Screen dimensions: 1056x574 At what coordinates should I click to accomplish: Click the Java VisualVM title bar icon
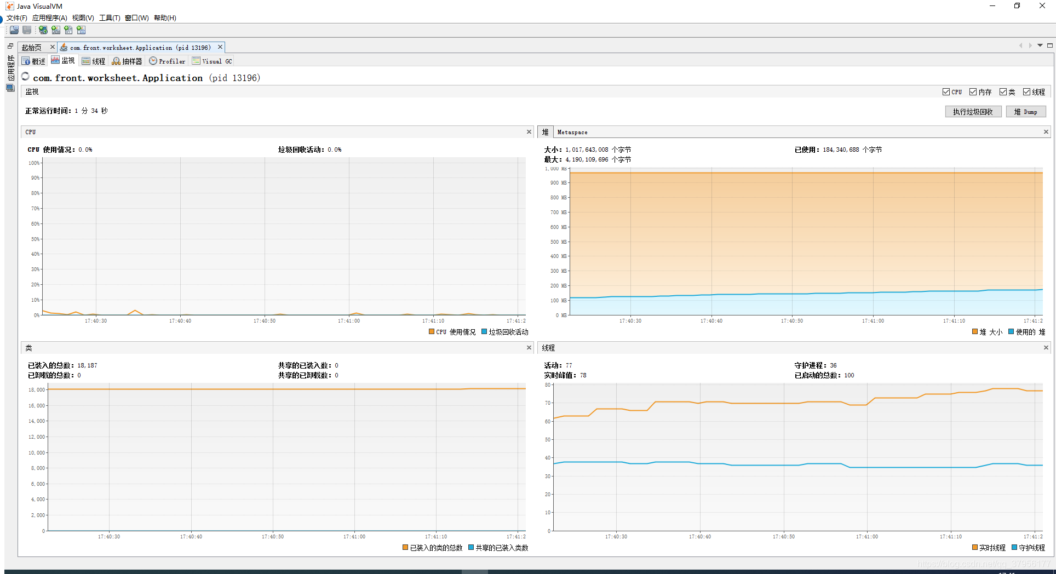pyautogui.click(x=9, y=6)
